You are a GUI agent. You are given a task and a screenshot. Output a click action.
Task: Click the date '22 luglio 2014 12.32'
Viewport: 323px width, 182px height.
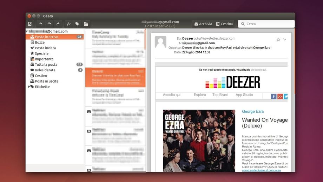coord(196,52)
